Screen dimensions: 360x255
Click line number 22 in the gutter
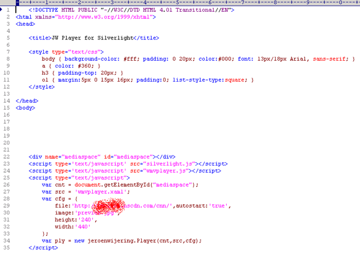pyautogui.click(x=7, y=157)
